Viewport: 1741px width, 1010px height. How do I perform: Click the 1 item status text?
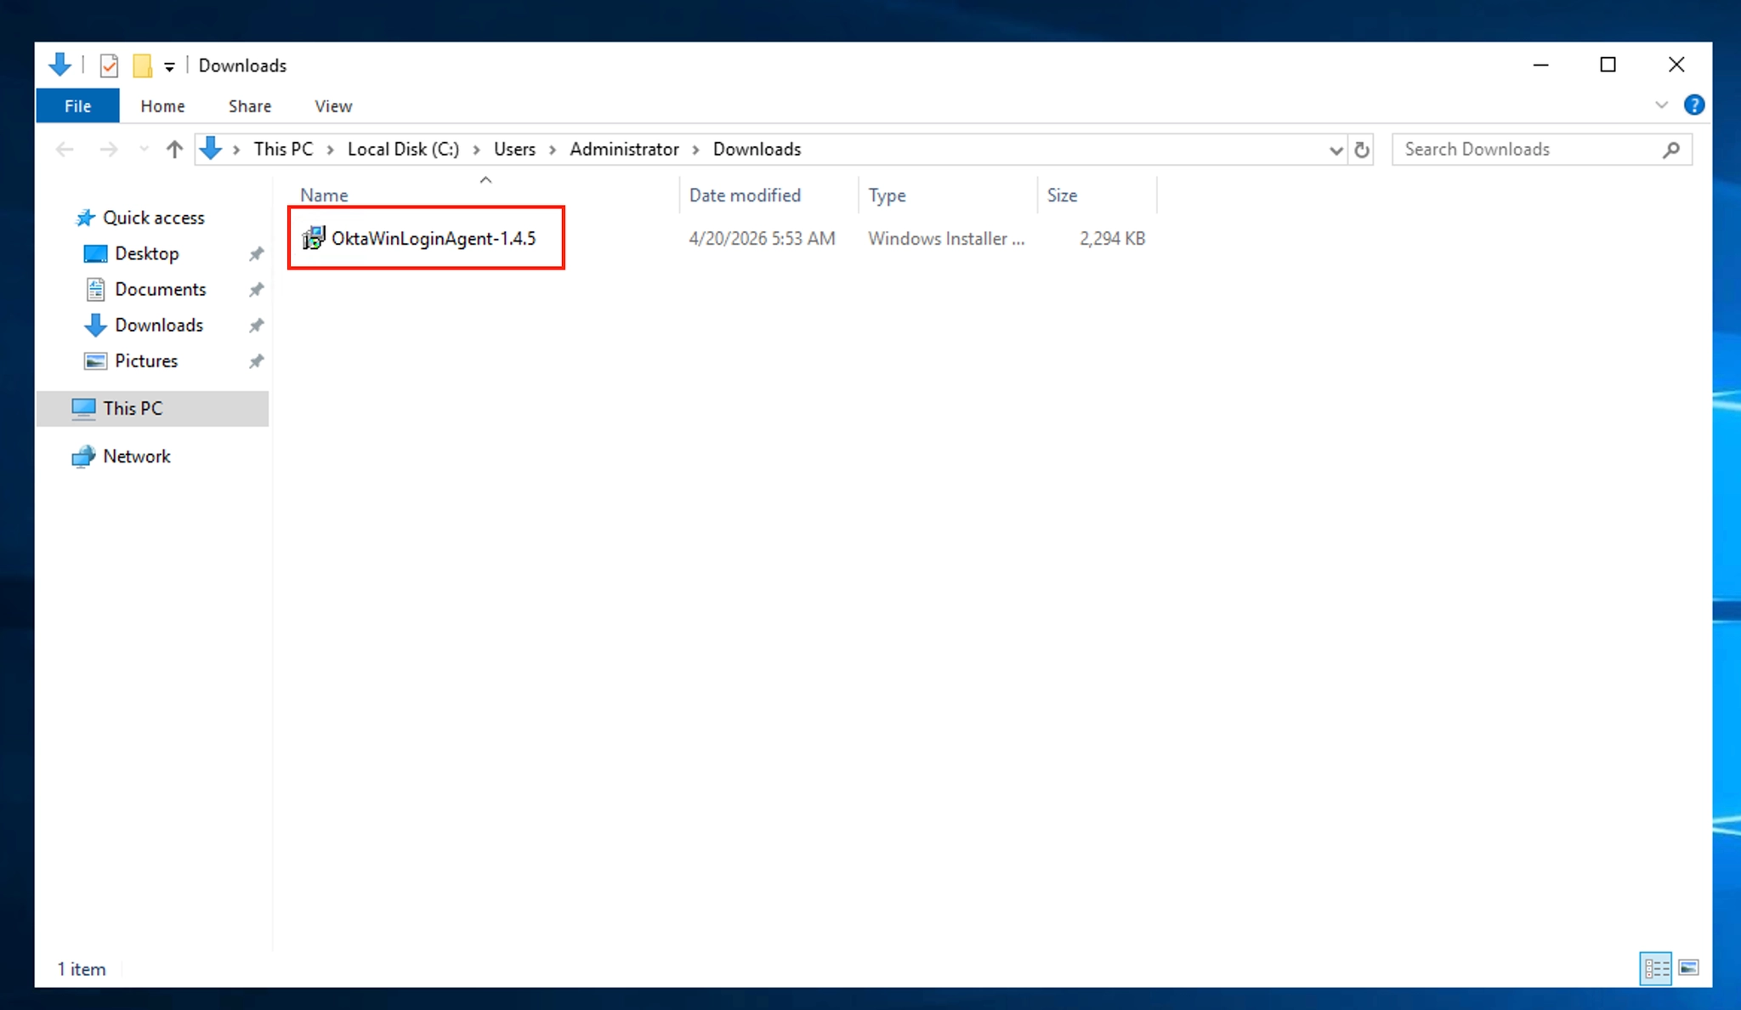82,969
